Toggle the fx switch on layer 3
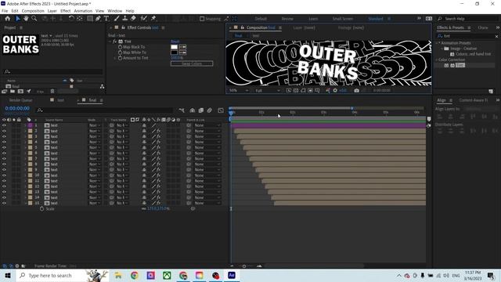Screen dimensions: 501x282 click(158, 136)
